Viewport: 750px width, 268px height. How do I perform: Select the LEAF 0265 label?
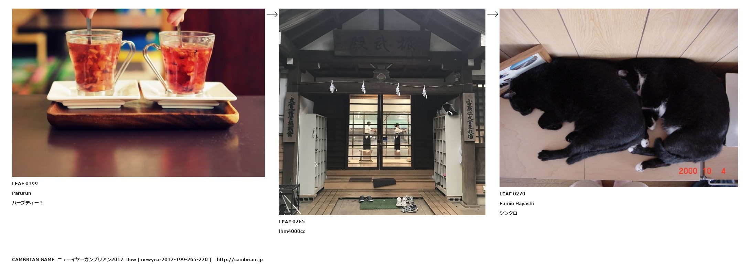tap(292, 222)
